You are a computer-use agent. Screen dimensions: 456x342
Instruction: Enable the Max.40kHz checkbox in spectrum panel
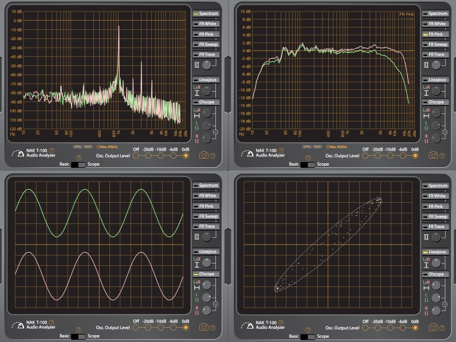point(97,146)
